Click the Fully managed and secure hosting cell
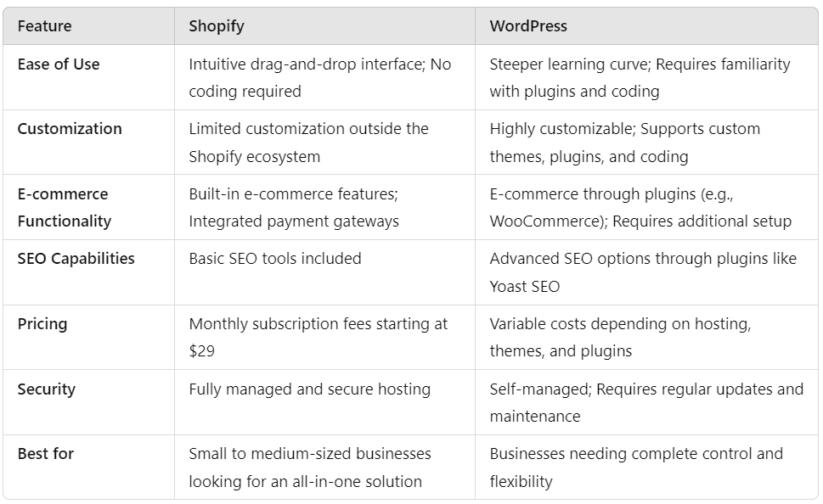 click(310, 389)
